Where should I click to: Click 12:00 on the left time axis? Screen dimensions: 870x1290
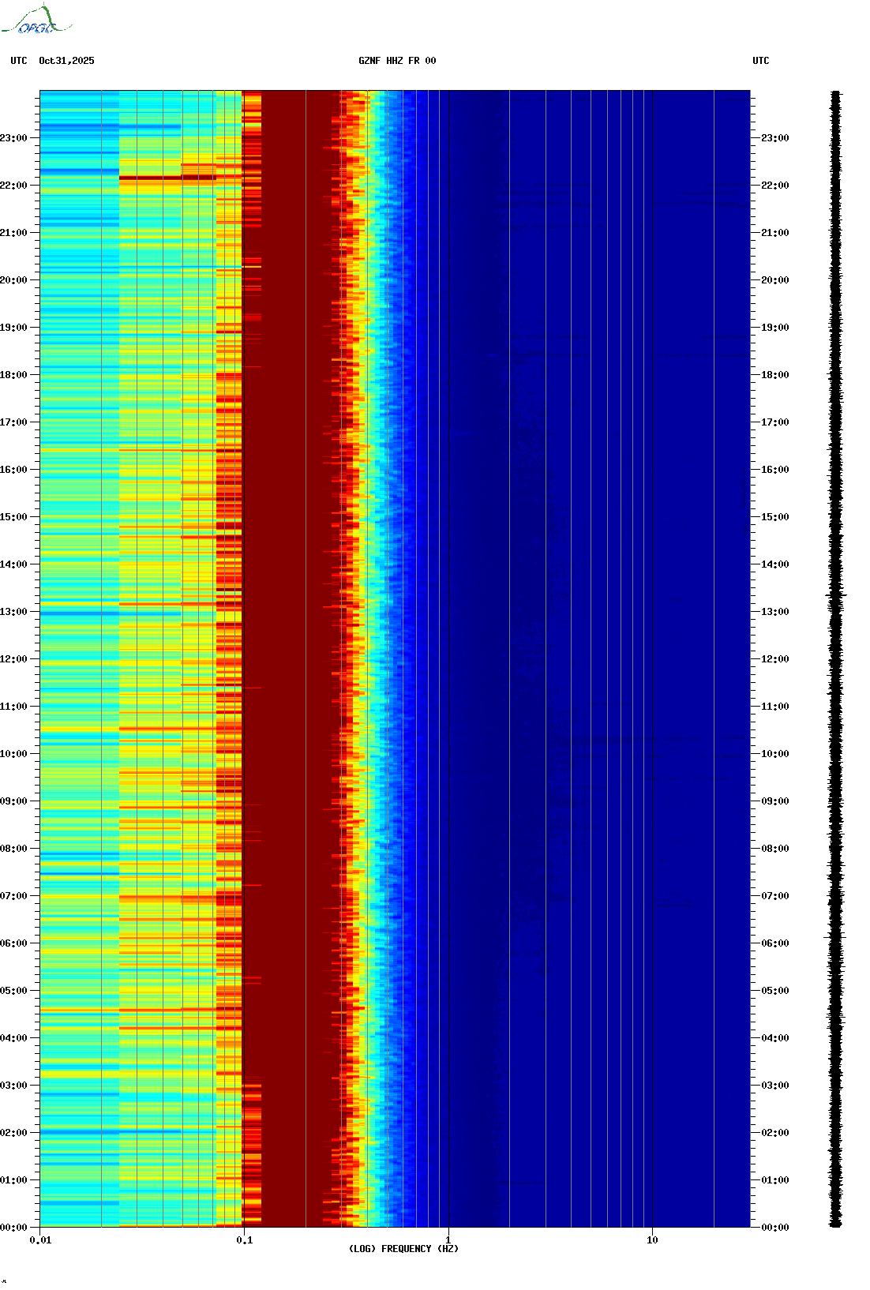[x=13, y=659]
